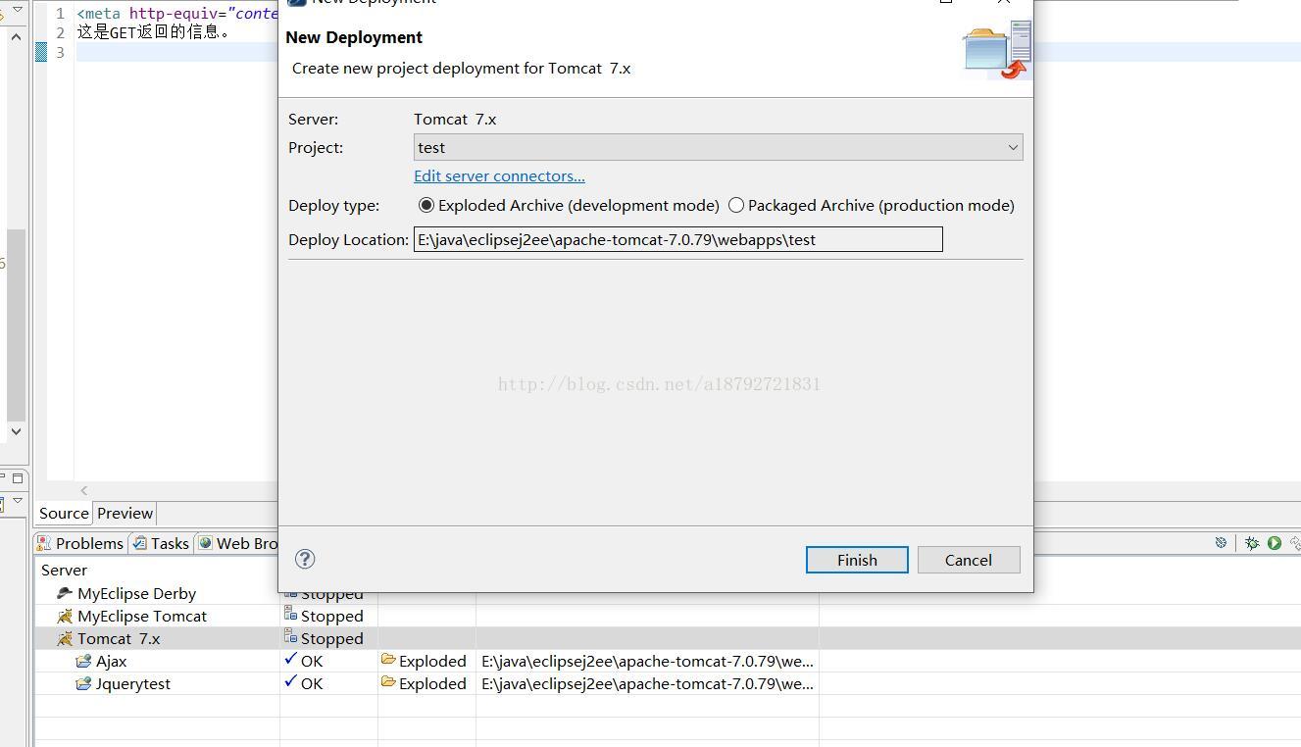The image size is (1301, 747).
Task: Select Packaged Archive production mode
Action: pyautogui.click(x=736, y=205)
